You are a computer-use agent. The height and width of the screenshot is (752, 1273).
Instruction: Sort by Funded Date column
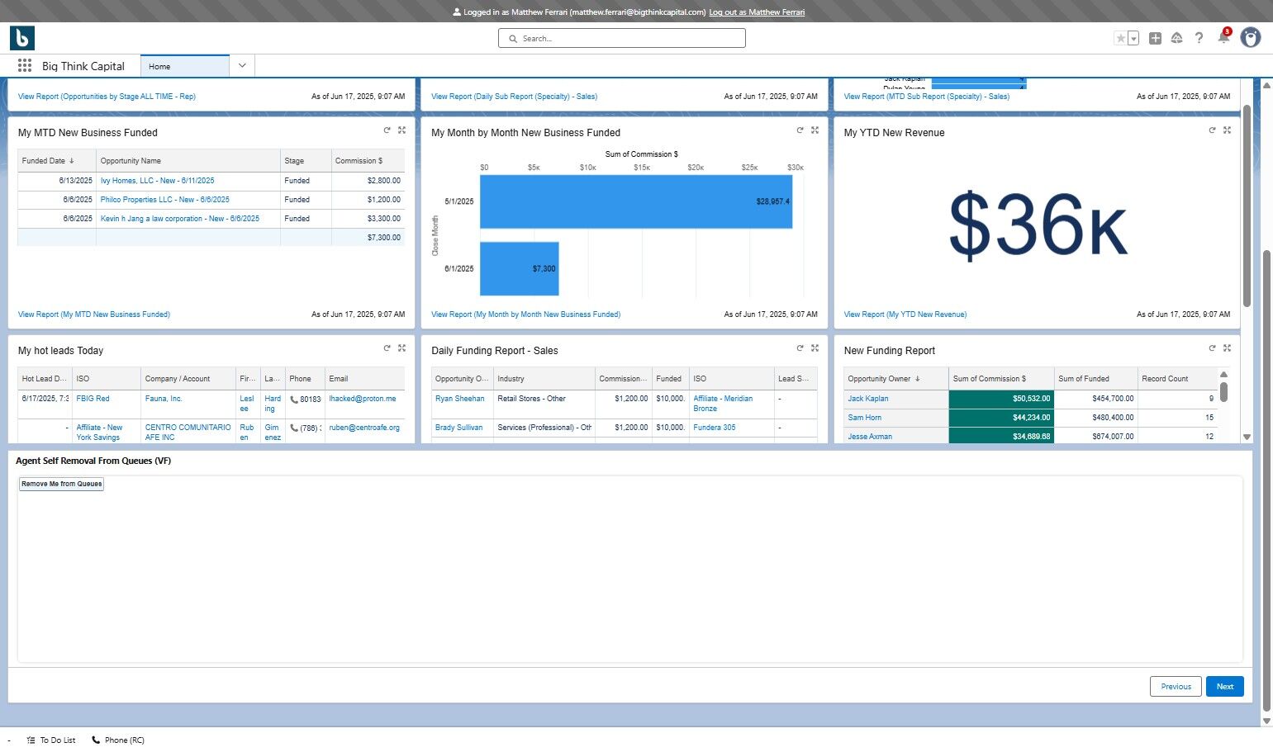click(x=48, y=161)
